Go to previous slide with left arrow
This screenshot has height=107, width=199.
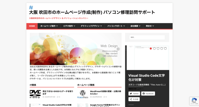coord(33,49)
